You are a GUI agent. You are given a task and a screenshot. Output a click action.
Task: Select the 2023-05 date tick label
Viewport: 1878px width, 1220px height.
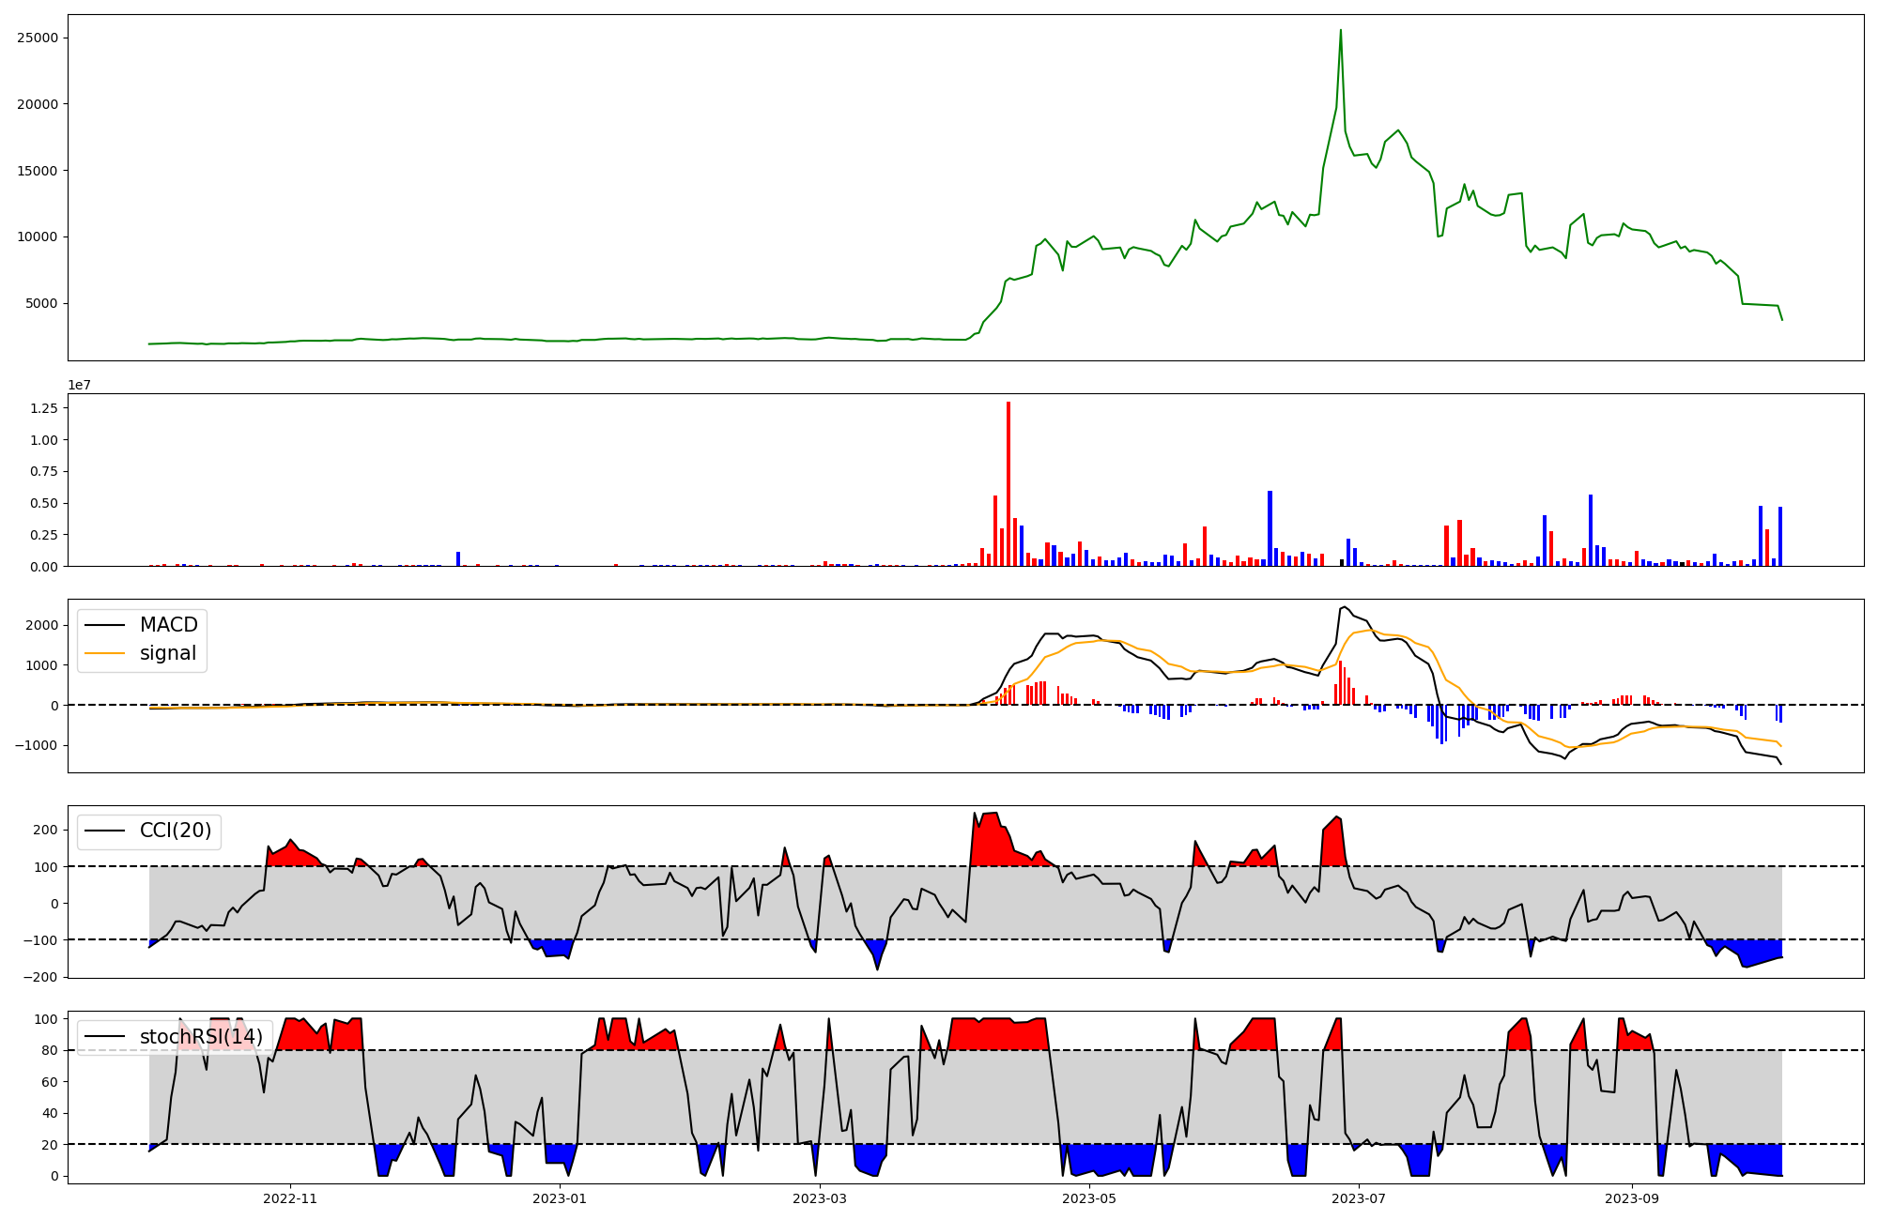[x=1089, y=1198]
